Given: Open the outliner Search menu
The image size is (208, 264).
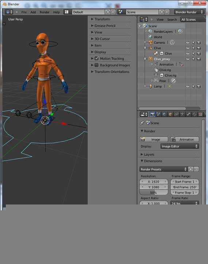Looking at the screenshot, I should (x=172, y=19).
